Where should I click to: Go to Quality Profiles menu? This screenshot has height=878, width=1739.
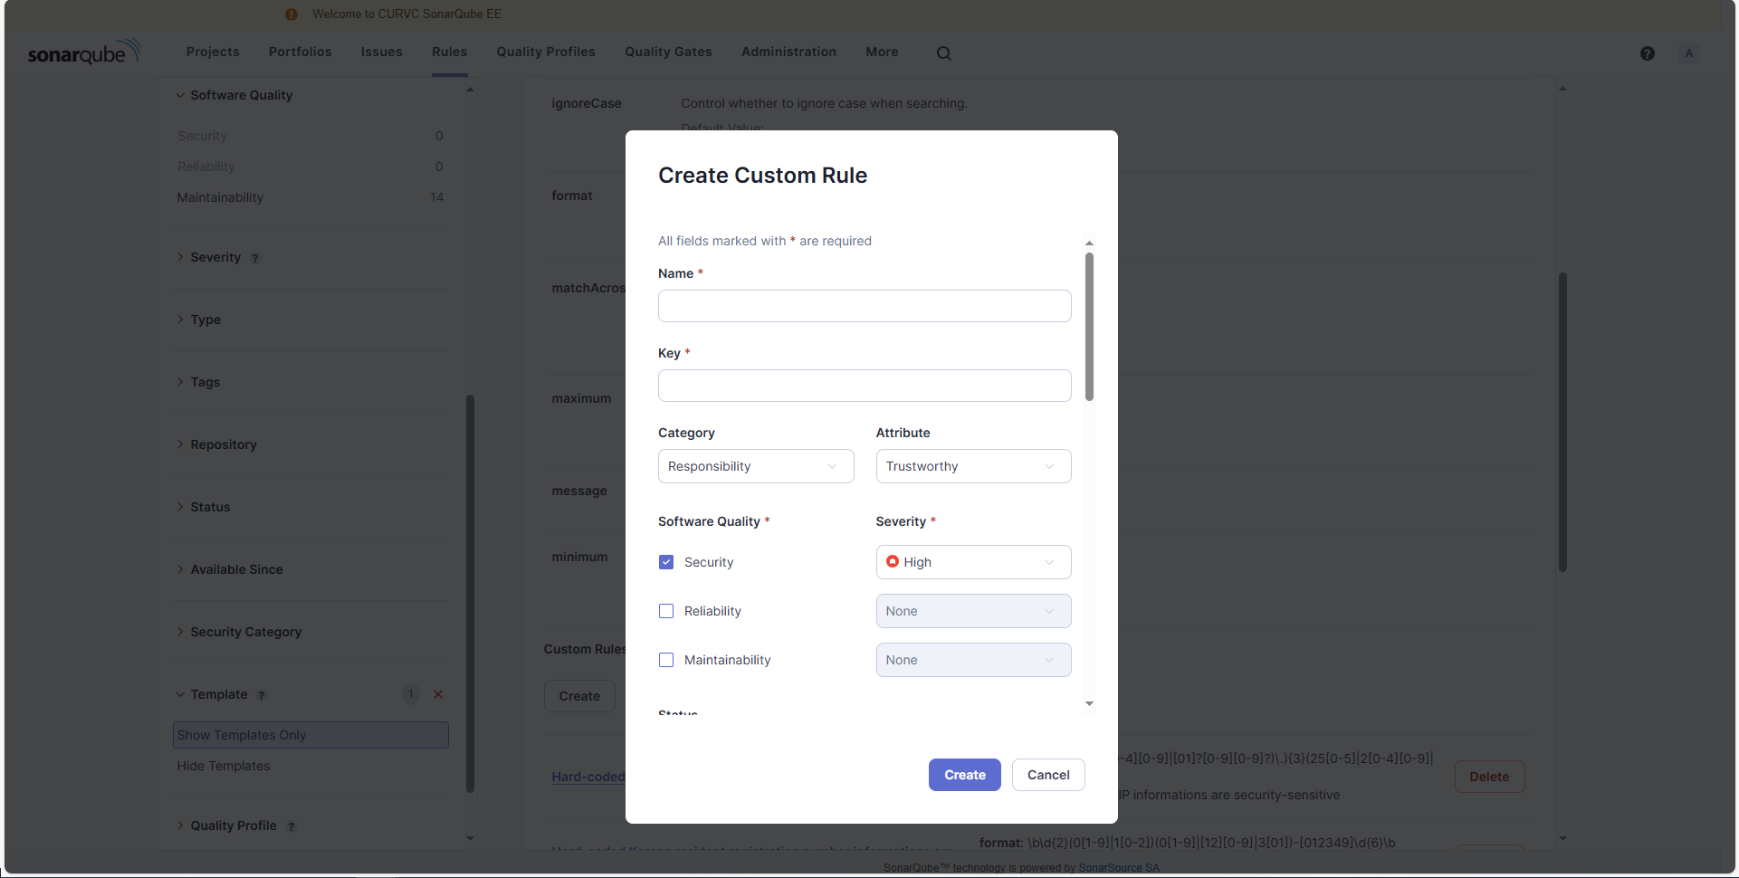click(x=545, y=52)
